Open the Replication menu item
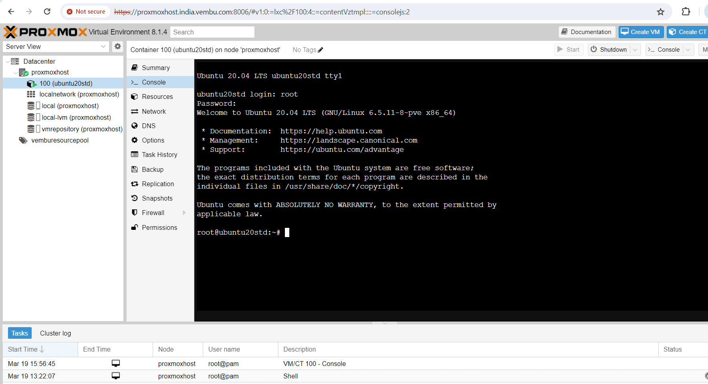 [160, 184]
